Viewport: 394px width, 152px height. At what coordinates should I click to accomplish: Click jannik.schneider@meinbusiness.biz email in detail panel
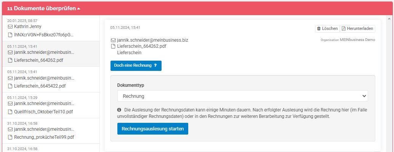(x=152, y=40)
